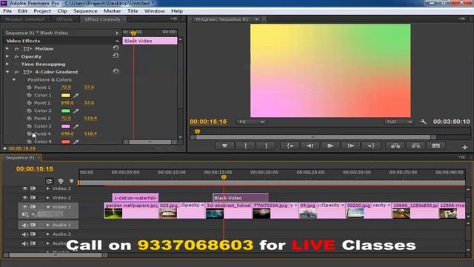Toggle Video 3 track output eye
Image resolution: width=474 pixels, height=267 pixels.
25,188
